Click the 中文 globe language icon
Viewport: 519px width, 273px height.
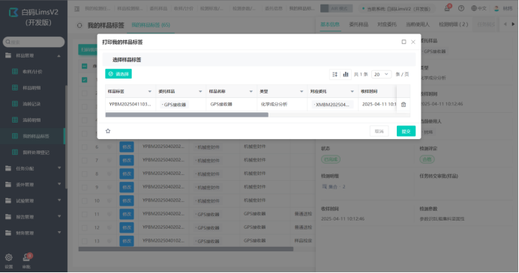pos(474,8)
